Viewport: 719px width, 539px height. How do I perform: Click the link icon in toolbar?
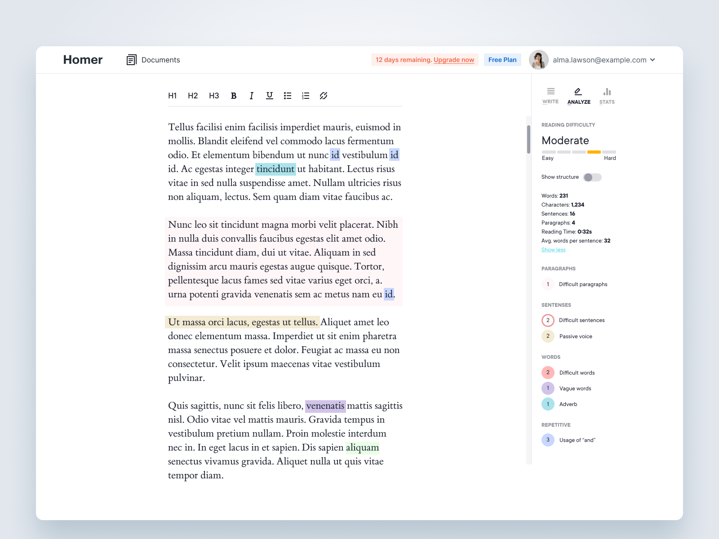pos(324,96)
